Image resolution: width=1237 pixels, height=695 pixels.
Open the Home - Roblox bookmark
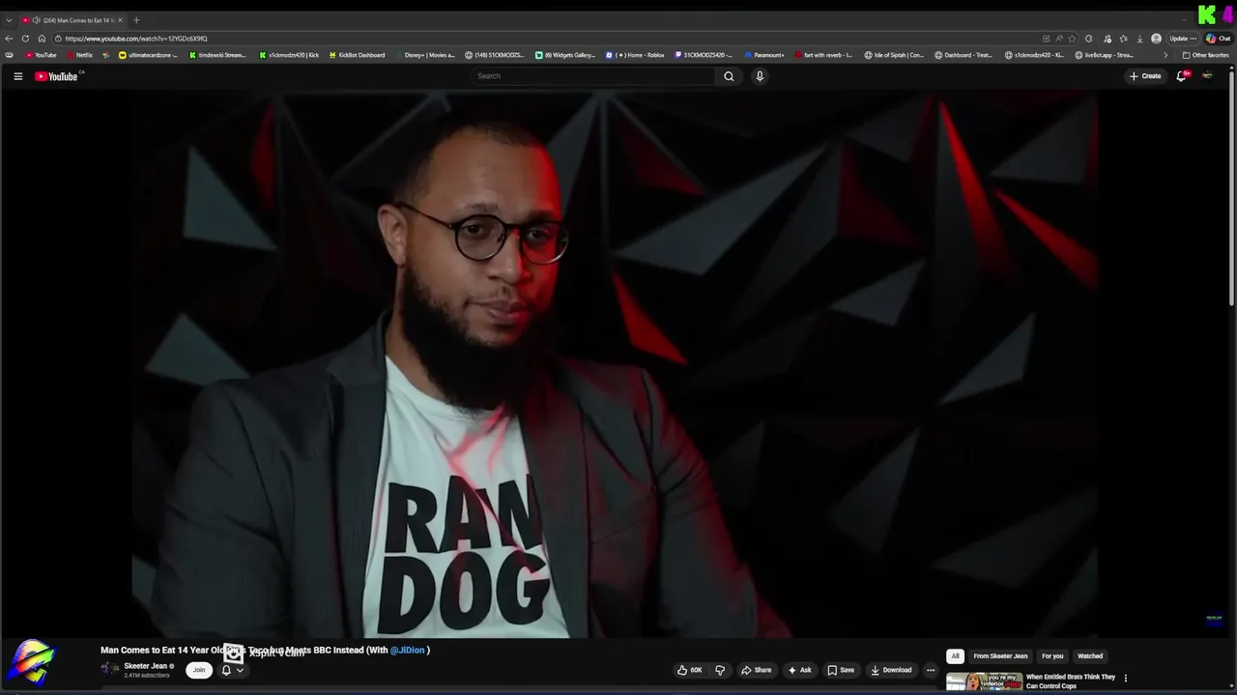(635, 55)
